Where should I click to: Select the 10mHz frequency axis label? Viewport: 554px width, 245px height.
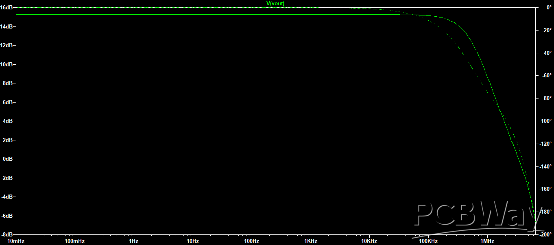click(x=15, y=241)
